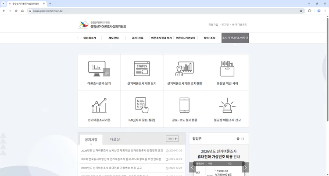This screenshot has height=176, width=329.
Task: Open the 불공정 여론조사 신고 siren icon
Action: [227, 105]
